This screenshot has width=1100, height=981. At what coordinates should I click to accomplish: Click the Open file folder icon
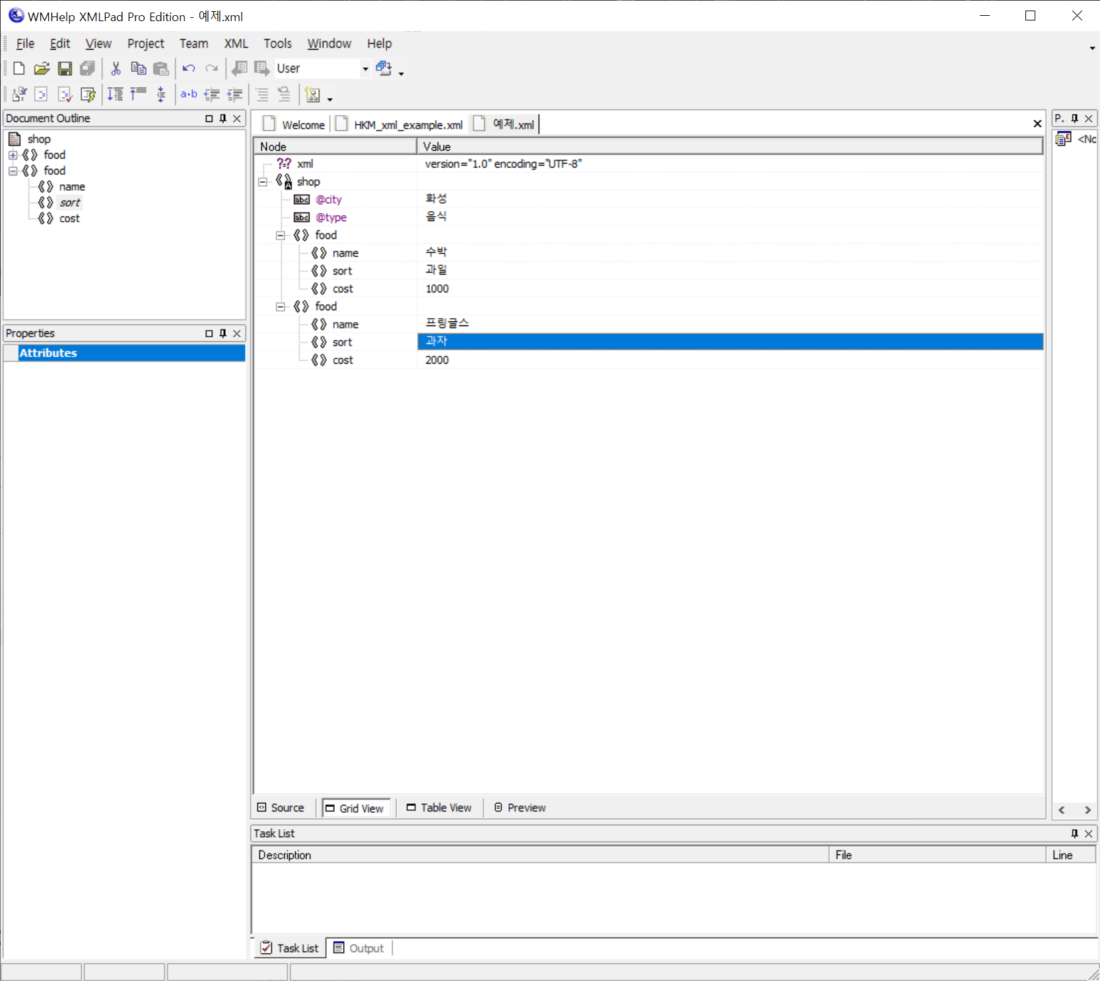point(42,68)
